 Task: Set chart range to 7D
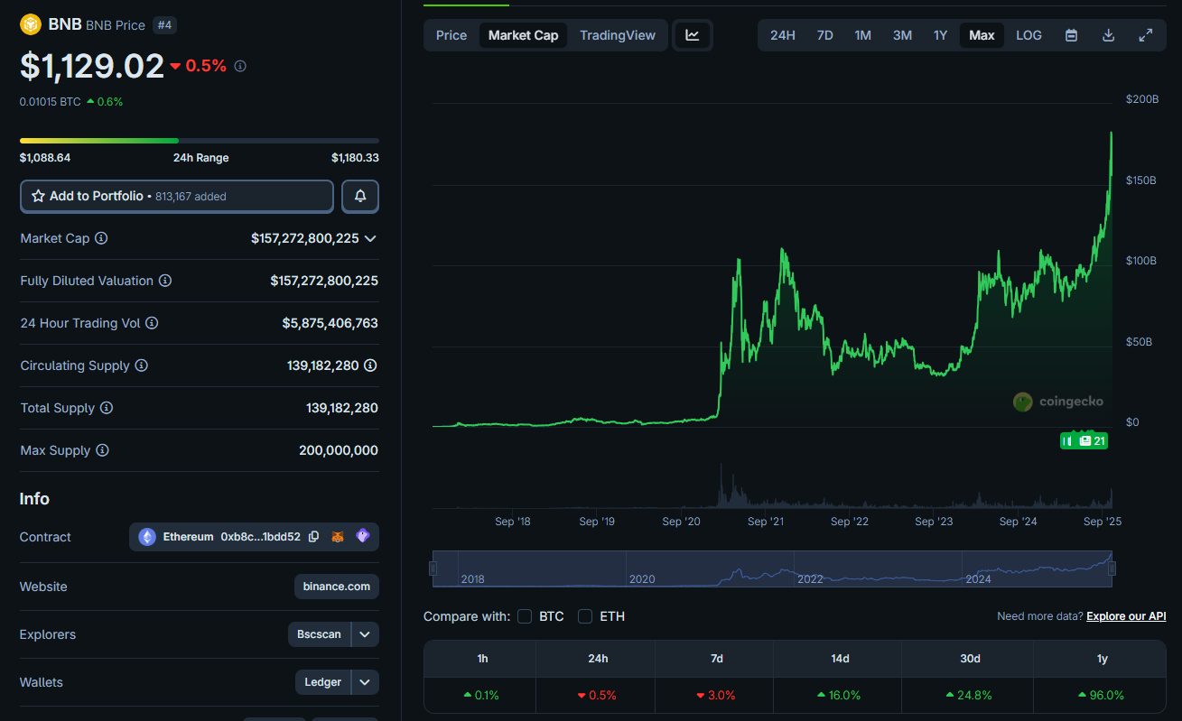pyautogui.click(x=825, y=35)
